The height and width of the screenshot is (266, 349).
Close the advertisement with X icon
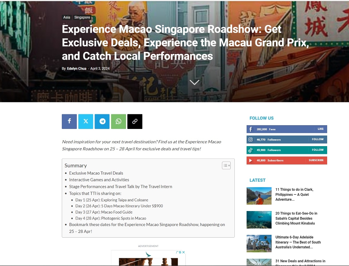[184, 252]
